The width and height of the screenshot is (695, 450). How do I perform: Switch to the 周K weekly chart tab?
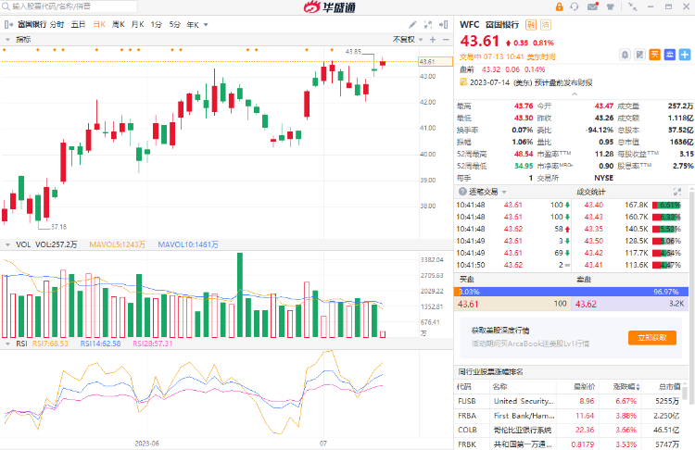[118, 24]
